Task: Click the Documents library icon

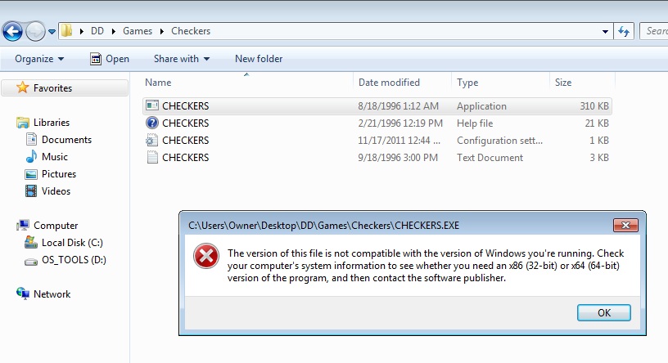Action: pyautogui.click(x=31, y=139)
